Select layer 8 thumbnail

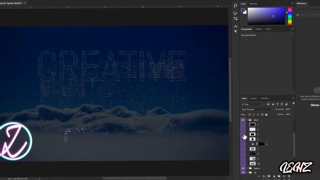point(252,154)
